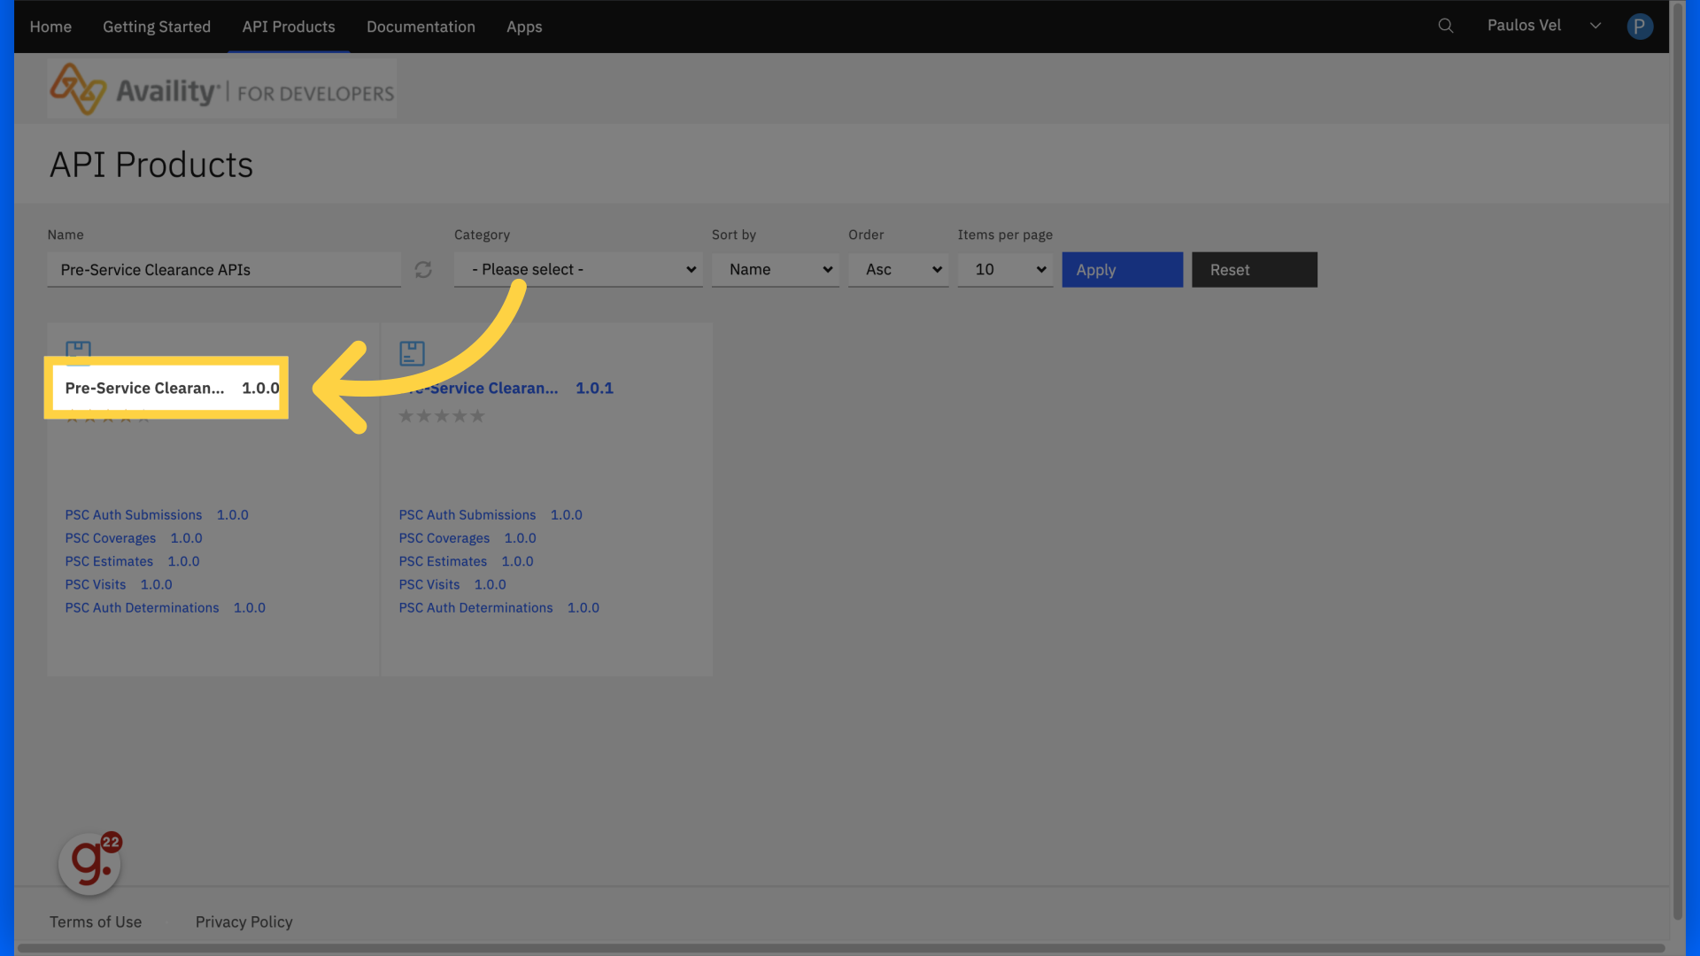The image size is (1700, 956).
Task: Click star rating of Pre-Service Clearance 1.0.1
Action: point(442,416)
